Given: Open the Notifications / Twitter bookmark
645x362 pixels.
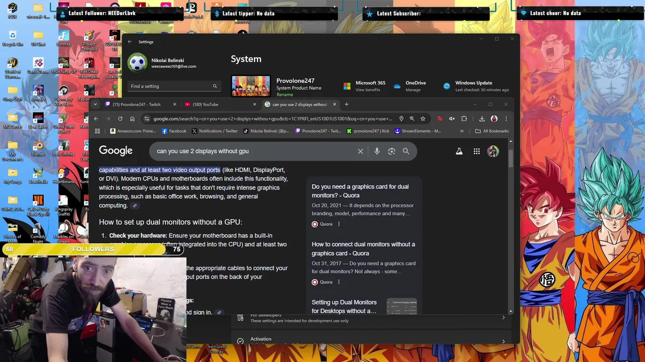Looking at the screenshot, I should [x=215, y=131].
